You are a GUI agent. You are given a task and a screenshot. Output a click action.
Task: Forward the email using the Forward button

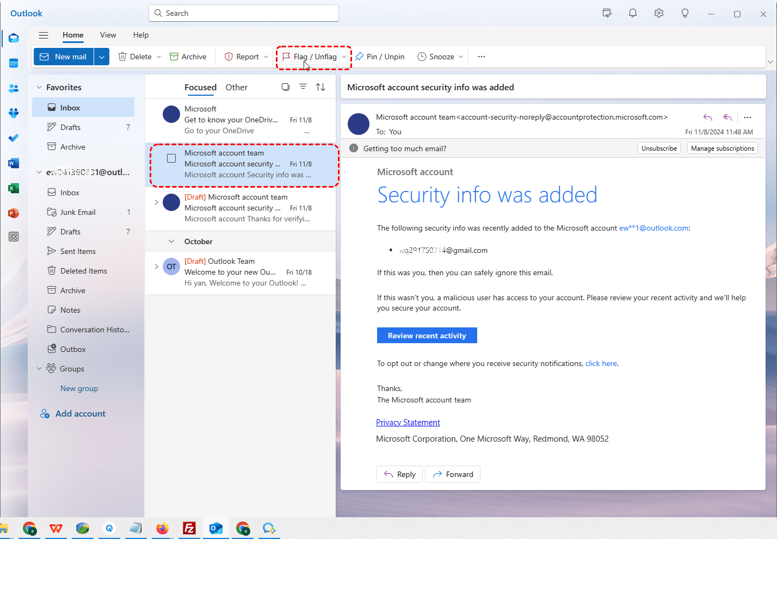[x=453, y=474]
